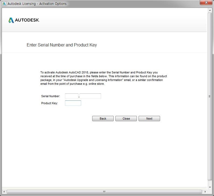This screenshot has height=196, width=214.
Task: Click the vertical scrollbar up arrow
Action: tap(210, 10)
